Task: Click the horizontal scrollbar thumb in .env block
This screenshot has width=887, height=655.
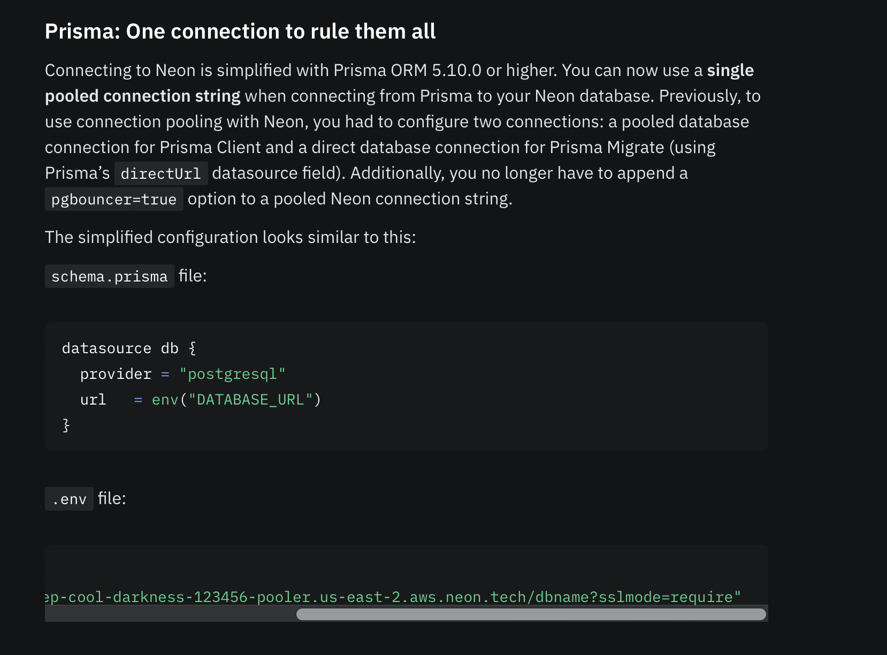Action: tap(531, 614)
